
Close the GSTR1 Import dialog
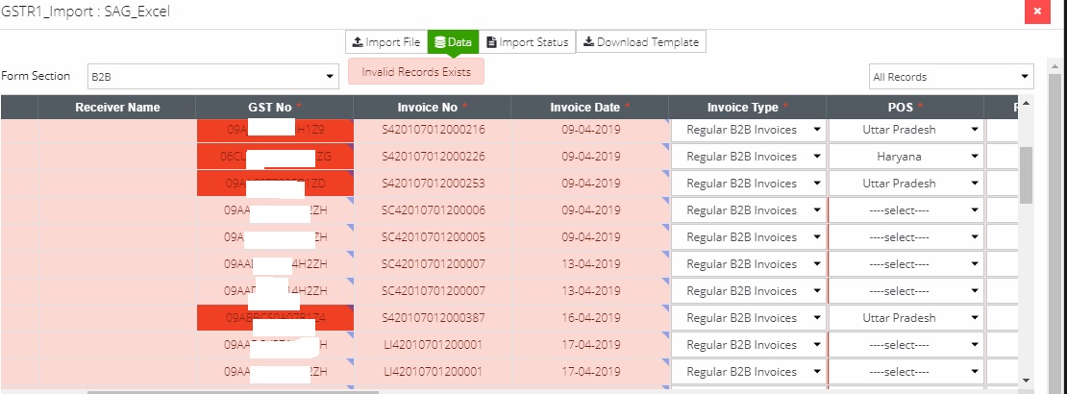point(1036,12)
